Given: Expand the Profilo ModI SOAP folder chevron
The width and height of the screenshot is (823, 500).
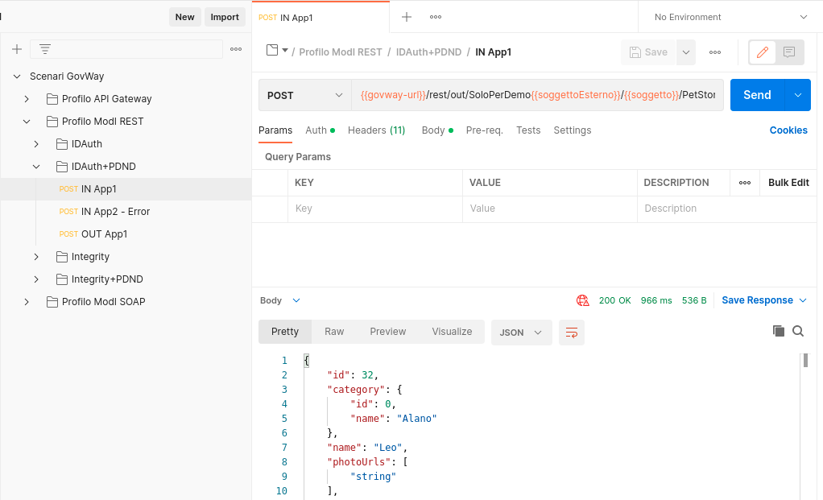Looking at the screenshot, I should pos(27,302).
